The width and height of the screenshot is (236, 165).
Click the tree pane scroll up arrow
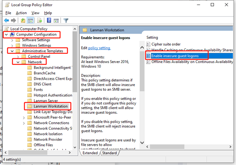(75, 29)
